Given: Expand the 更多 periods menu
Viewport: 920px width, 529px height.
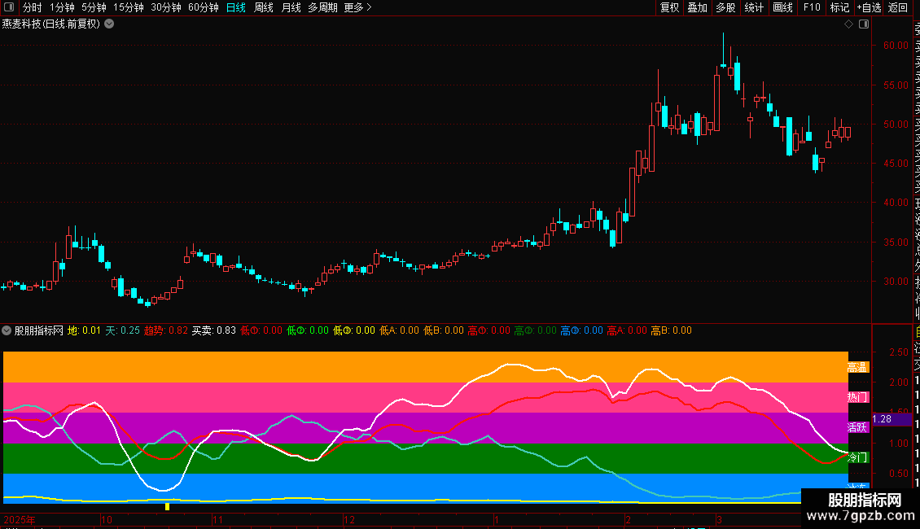Looking at the screenshot, I should click(x=357, y=7).
